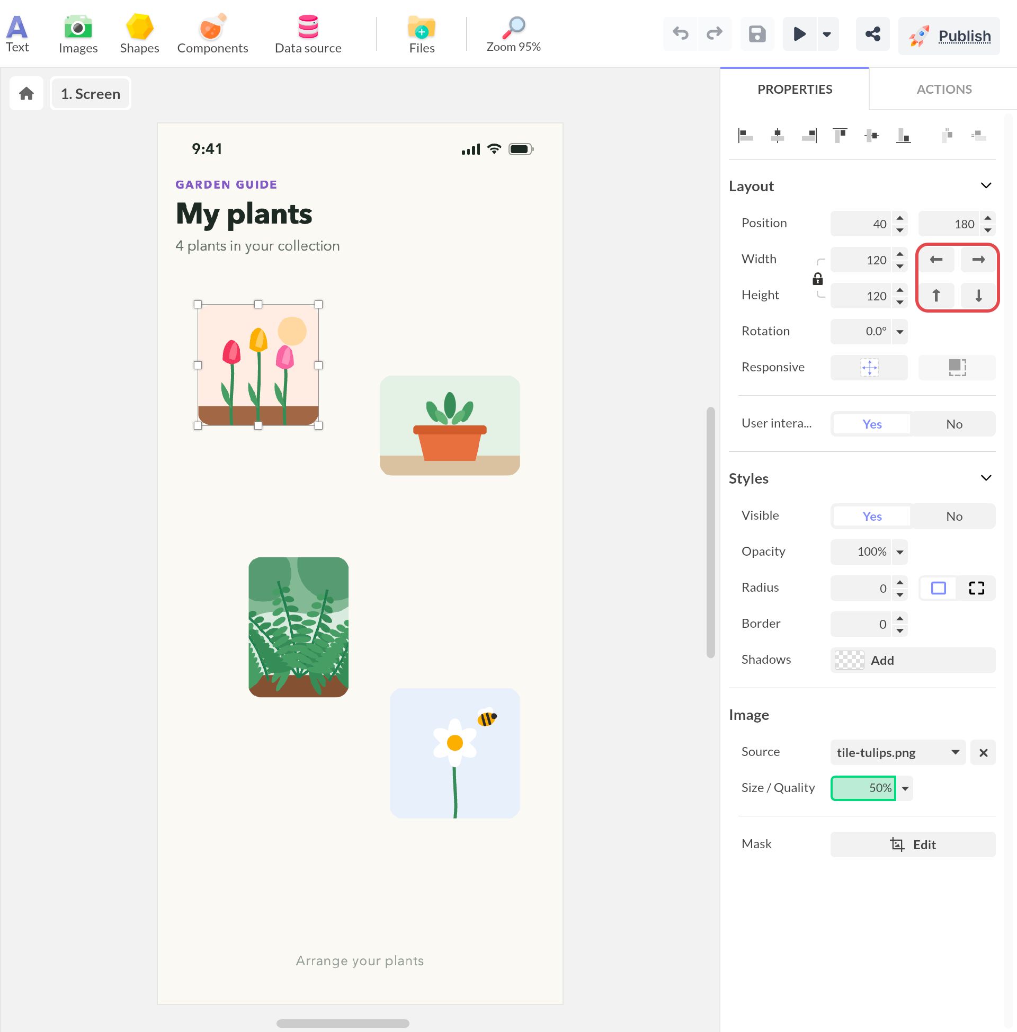Collapse the Layout section
Image resolution: width=1017 pixels, height=1032 pixels.
986,185
